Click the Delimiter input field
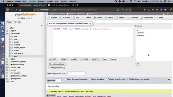173x97 pixels. point(59,80)
